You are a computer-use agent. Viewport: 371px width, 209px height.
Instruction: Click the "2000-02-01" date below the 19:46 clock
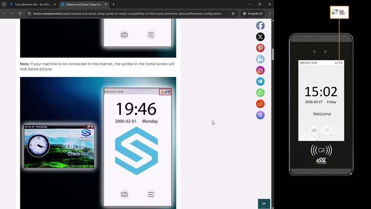click(x=126, y=121)
